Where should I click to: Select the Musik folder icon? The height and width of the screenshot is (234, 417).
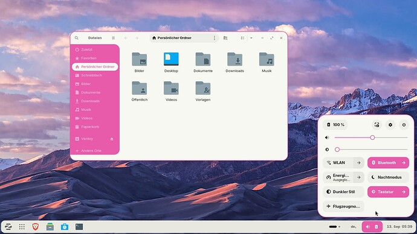click(267, 59)
